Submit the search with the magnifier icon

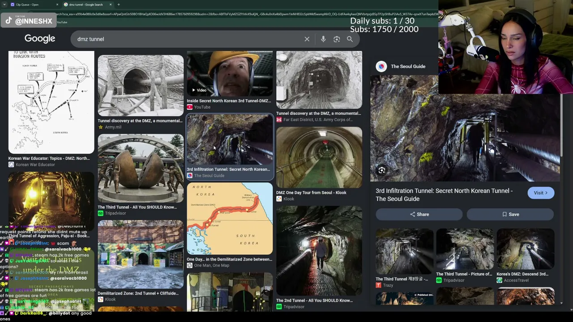[x=350, y=39]
